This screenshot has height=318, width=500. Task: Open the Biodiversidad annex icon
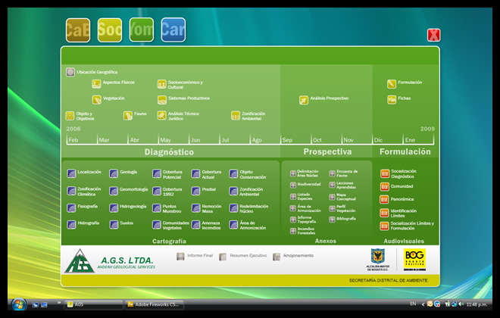click(293, 184)
